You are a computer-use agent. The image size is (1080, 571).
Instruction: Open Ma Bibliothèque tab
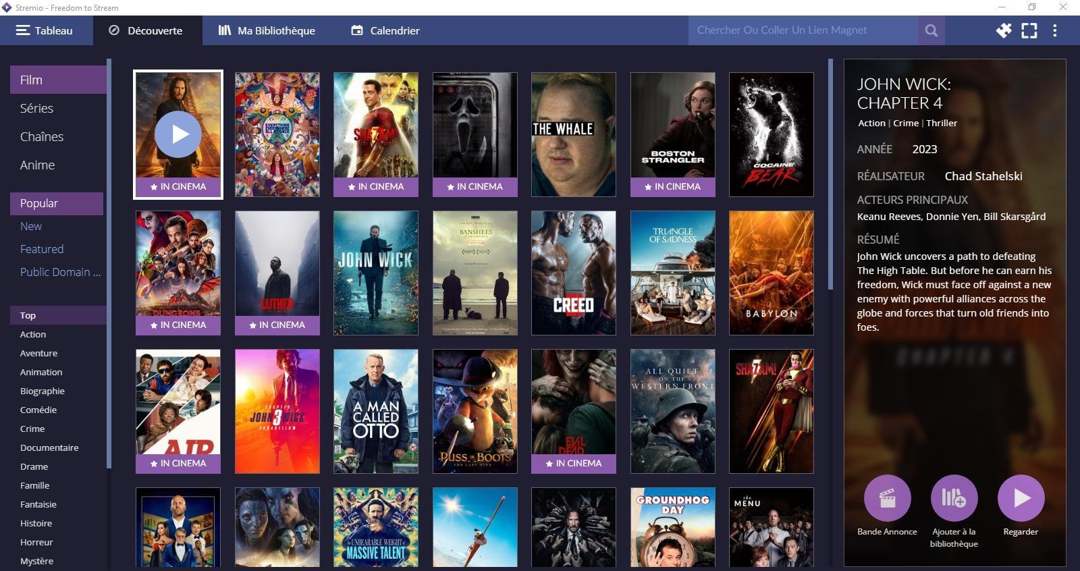coord(267,30)
